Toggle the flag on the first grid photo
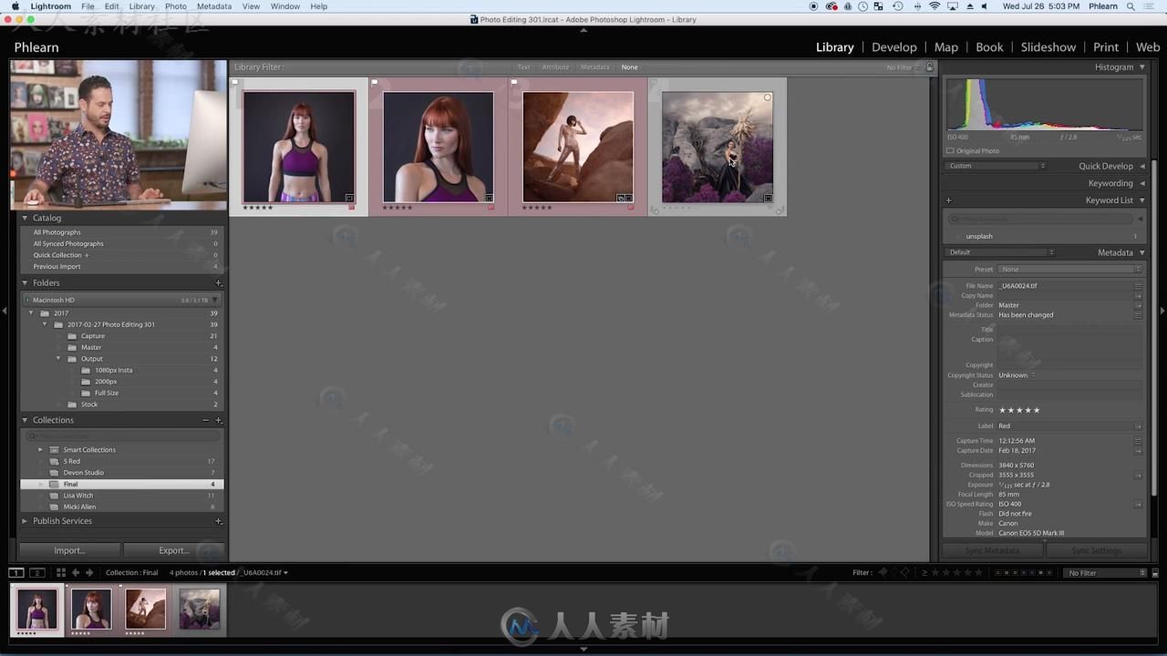This screenshot has width=1167, height=656. pos(235,82)
